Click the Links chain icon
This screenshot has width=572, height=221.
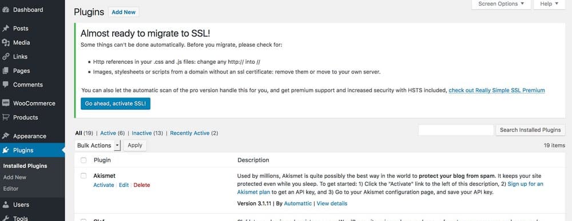(x=6, y=57)
